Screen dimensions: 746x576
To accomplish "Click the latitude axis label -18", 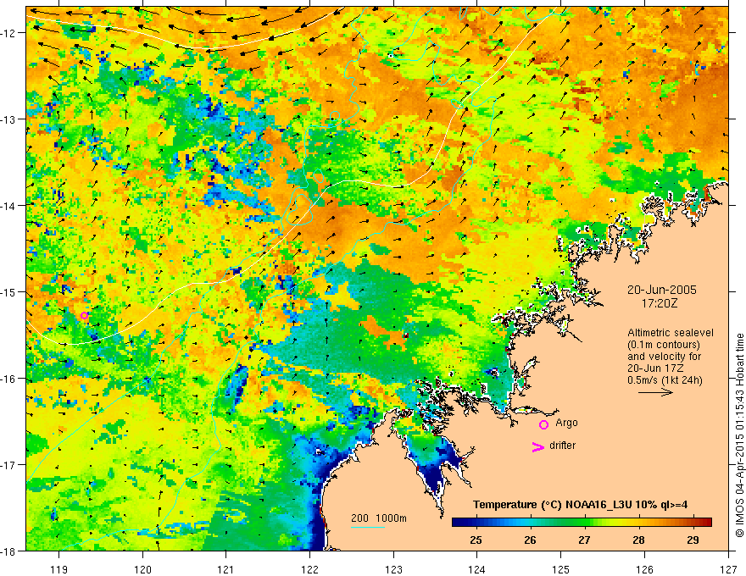I will coord(9,551).
